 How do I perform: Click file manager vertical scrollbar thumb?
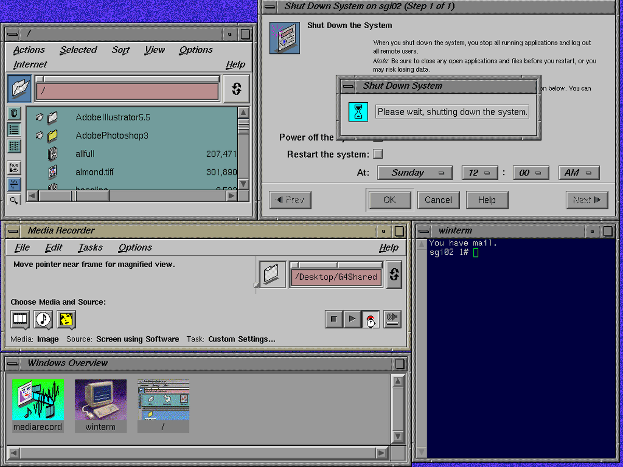243,127
